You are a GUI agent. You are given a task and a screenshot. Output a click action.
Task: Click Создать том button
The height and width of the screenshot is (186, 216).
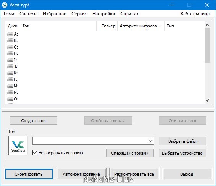click(34, 121)
